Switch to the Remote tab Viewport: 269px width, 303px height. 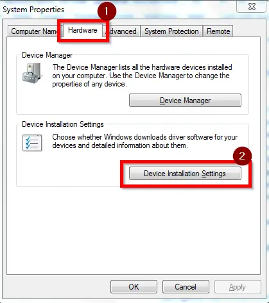[218, 31]
